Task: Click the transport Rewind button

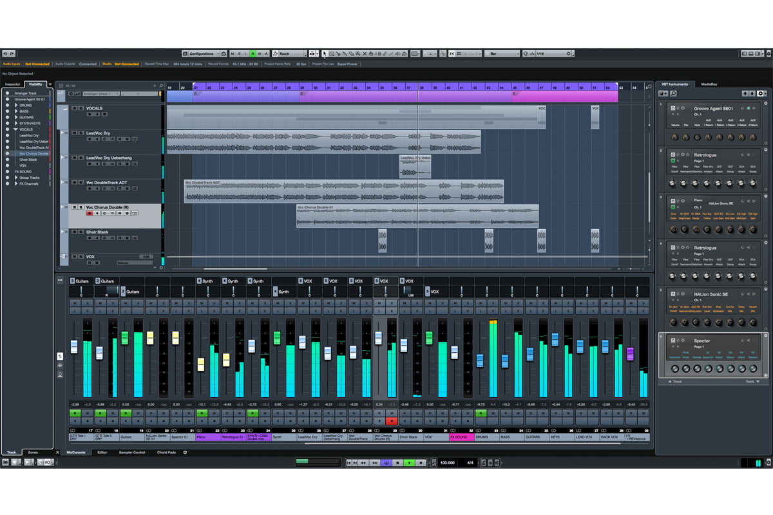Action: [x=363, y=462]
